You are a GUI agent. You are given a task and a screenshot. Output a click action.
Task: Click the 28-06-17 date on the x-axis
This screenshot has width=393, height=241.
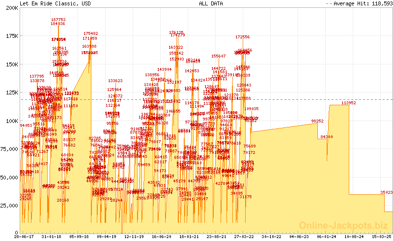[23, 237]
